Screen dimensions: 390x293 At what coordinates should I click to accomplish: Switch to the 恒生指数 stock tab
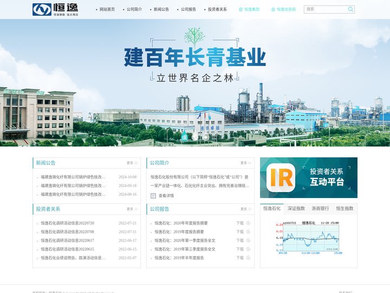point(344,208)
